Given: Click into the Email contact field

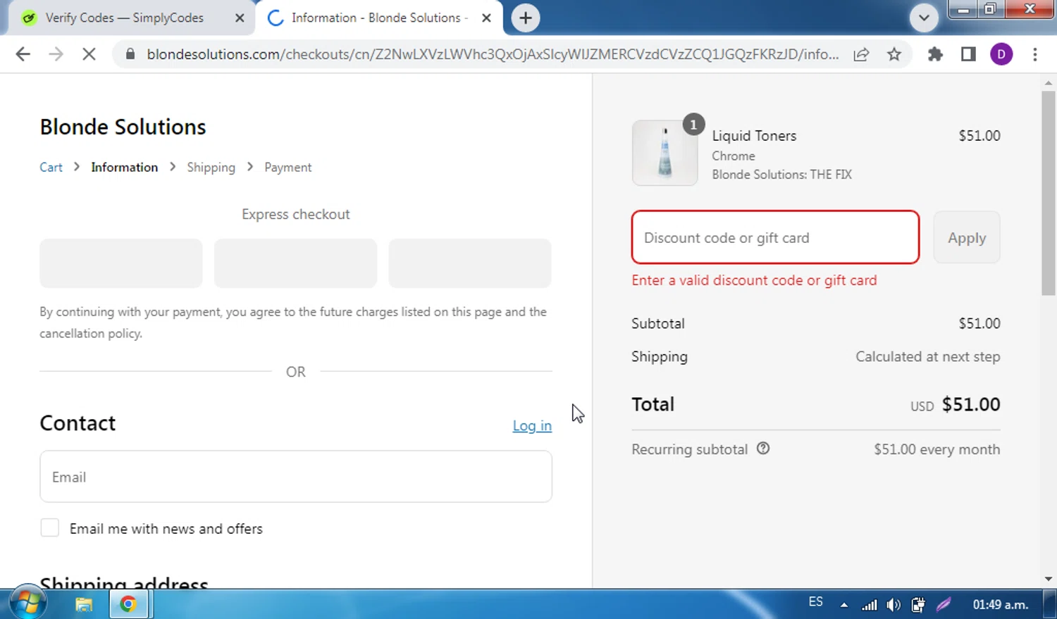Looking at the screenshot, I should [296, 477].
